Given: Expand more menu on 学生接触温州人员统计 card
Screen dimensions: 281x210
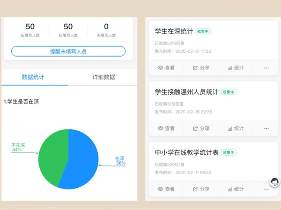Looking at the screenshot, I should click(x=266, y=129).
